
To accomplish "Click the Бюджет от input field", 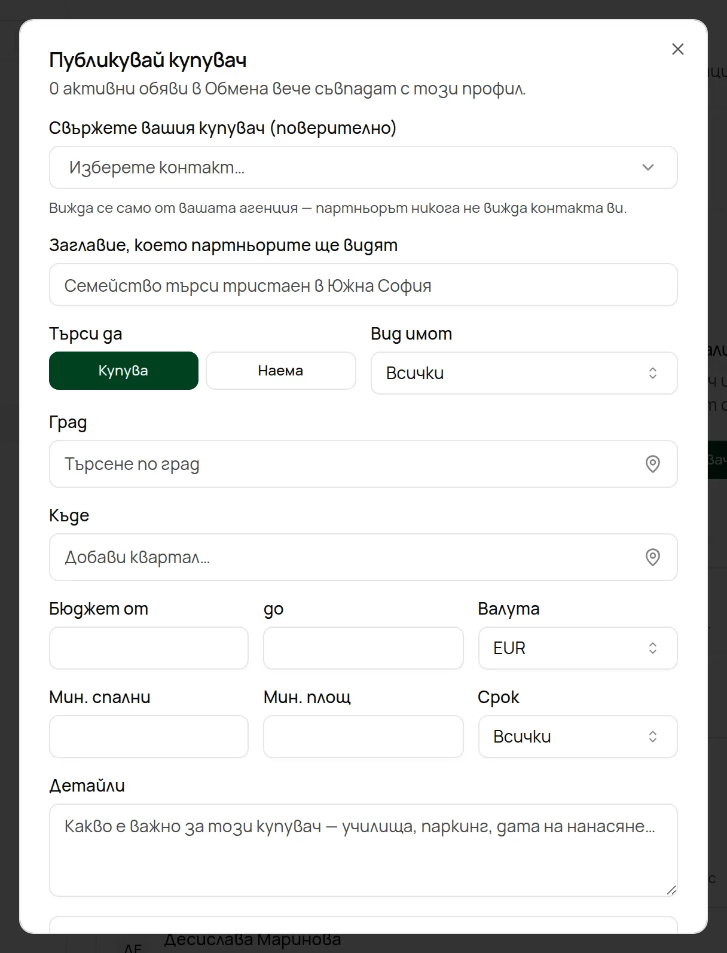I will [x=149, y=648].
